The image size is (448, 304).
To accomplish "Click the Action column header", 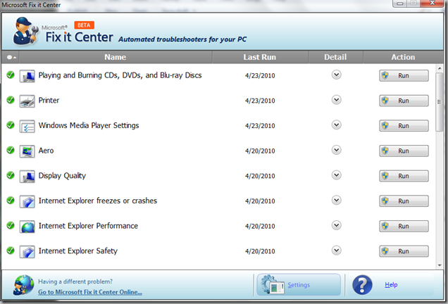I will click(403, 57).
